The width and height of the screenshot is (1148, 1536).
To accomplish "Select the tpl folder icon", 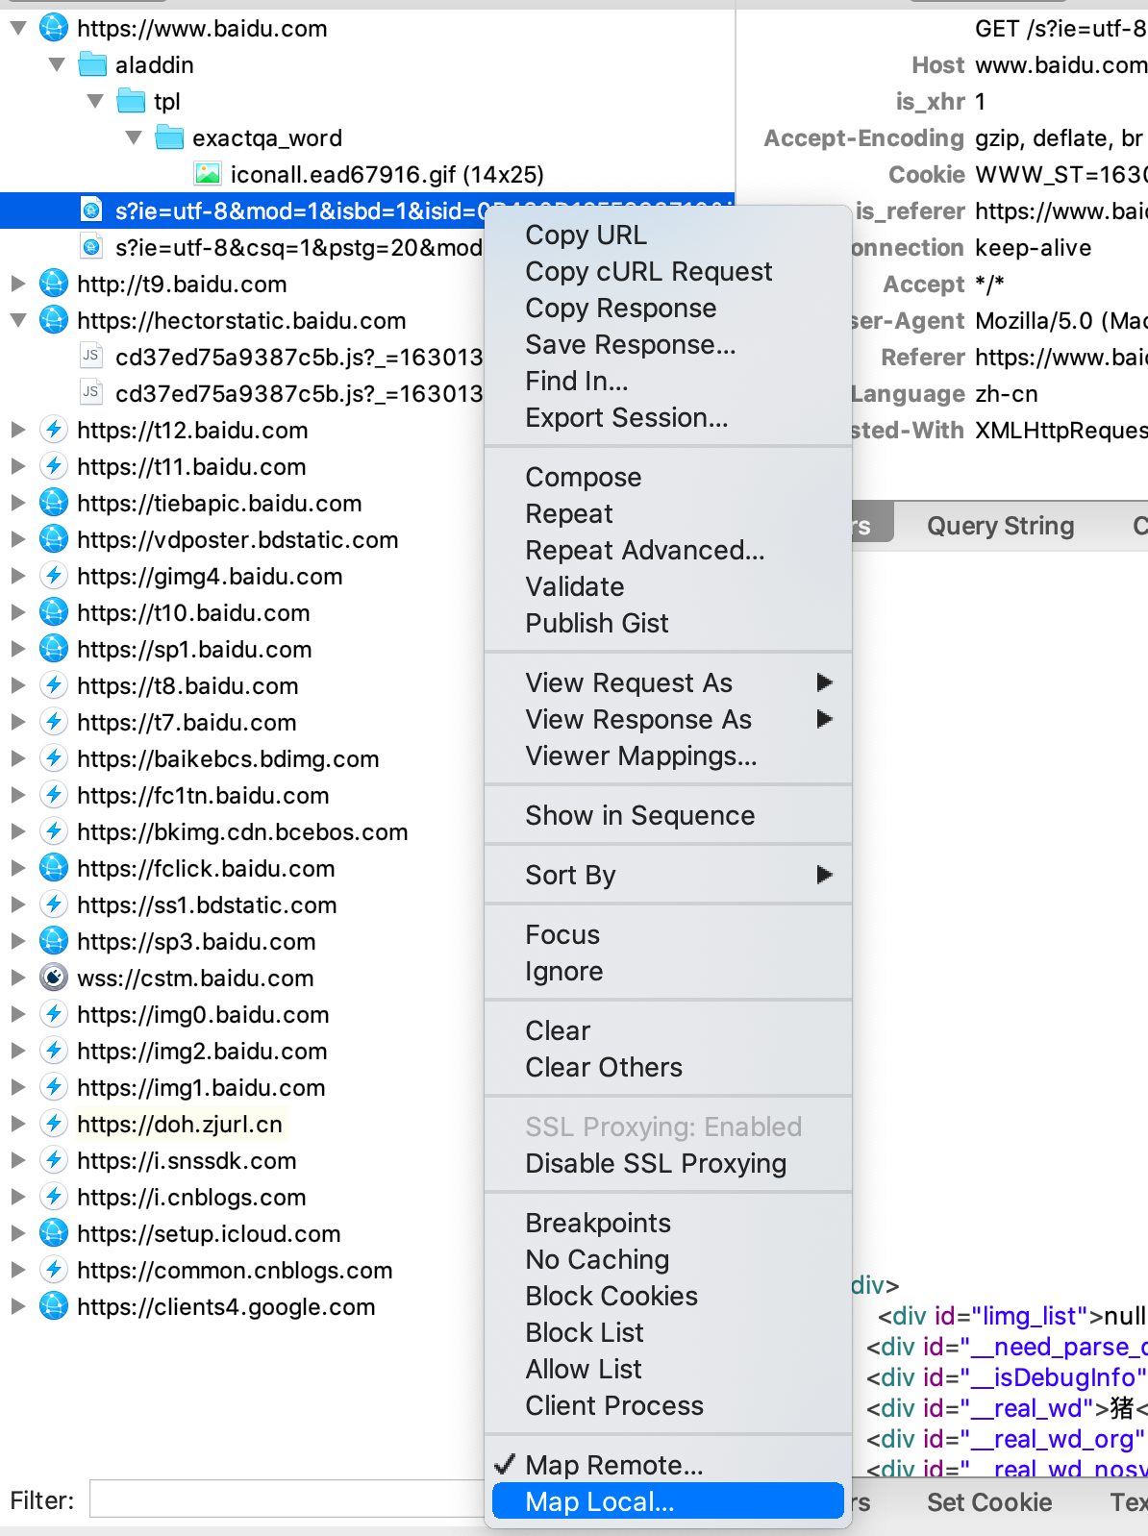I will (x=131, y=101).
